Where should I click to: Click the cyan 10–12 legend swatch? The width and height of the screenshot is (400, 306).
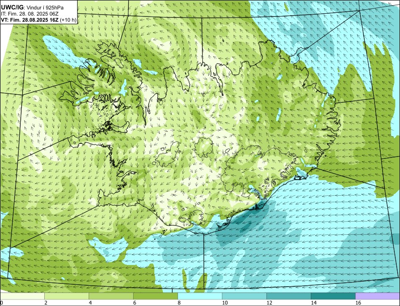click(244, 296)
